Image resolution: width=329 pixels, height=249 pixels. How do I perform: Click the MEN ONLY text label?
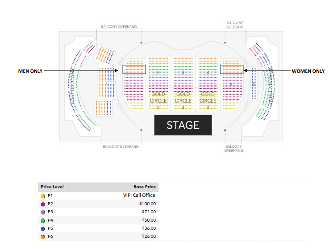click(30, 71)
